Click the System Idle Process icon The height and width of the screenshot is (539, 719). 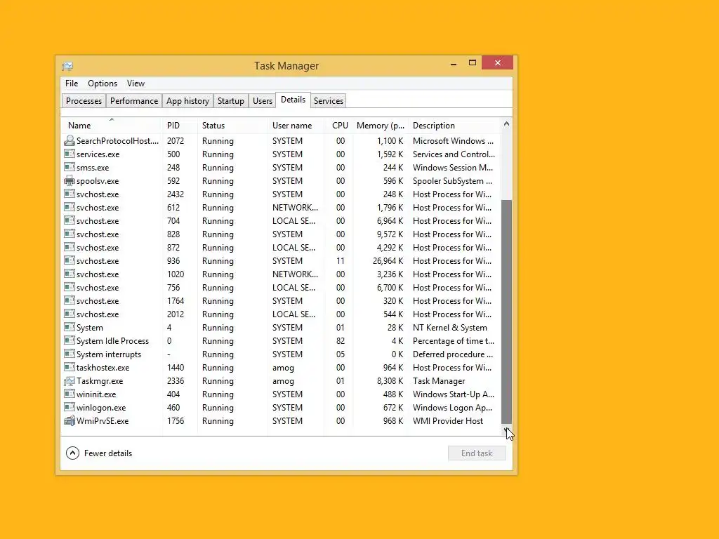(70, 340)
